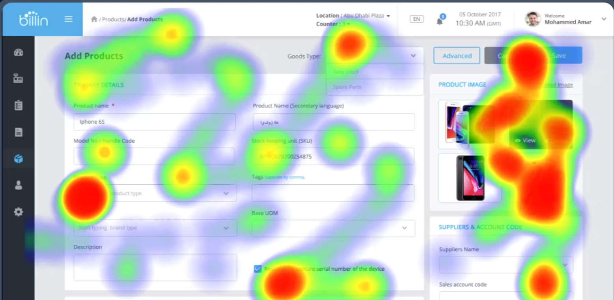This screenshot has width=614, height=300.
Task: Open the Location Abu Dhabi Plaza dropdown
Action: tap(353, 15)
